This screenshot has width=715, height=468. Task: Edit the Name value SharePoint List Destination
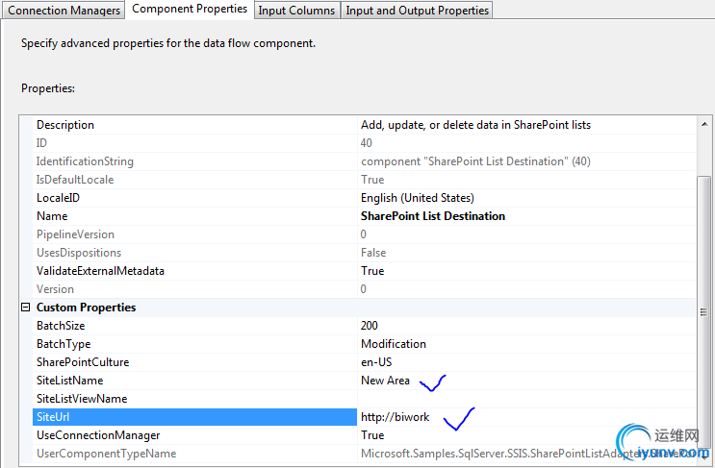point(433,216)
